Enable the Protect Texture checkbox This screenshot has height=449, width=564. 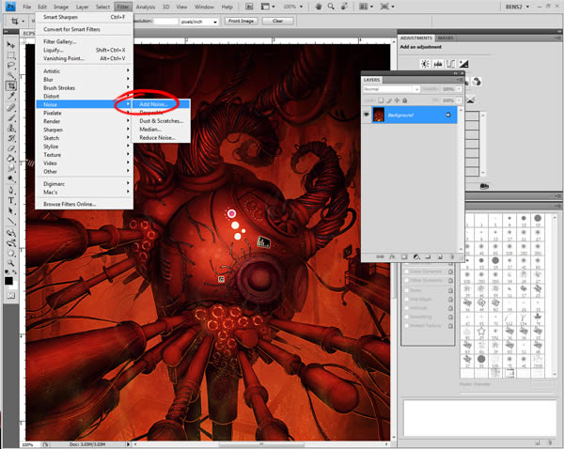click(x=407, y=326)
